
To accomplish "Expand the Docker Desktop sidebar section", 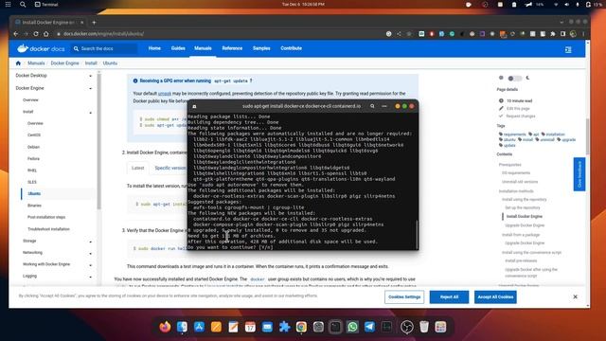I will coord(91,76).
